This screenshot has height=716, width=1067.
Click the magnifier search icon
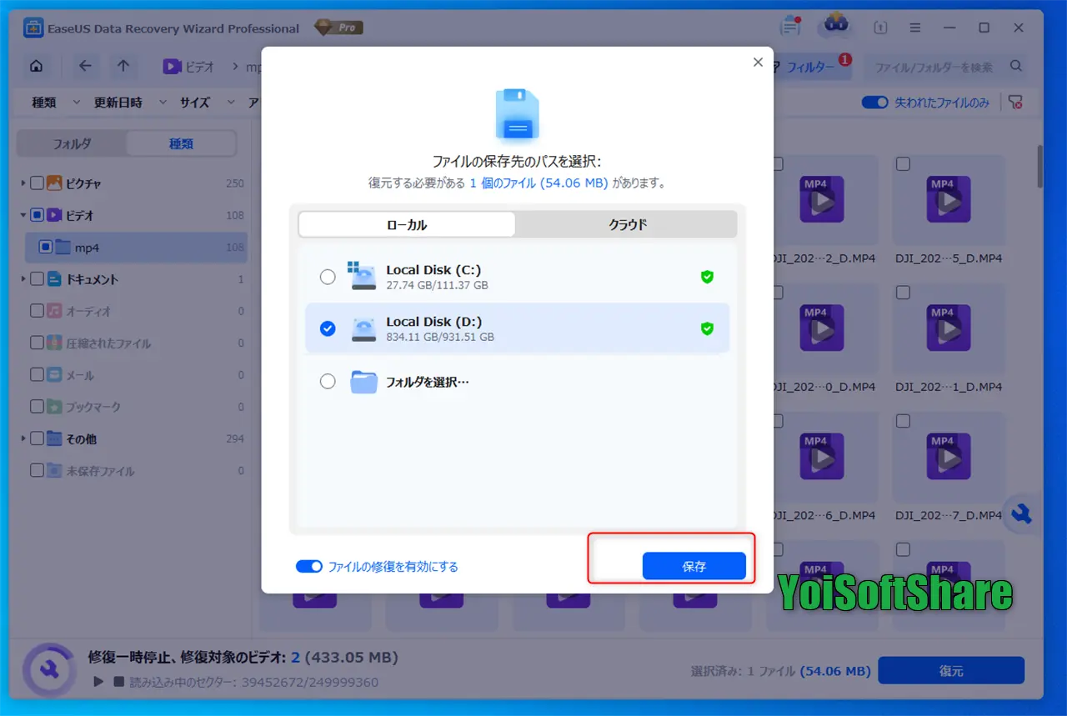[x=1015, y=66]
